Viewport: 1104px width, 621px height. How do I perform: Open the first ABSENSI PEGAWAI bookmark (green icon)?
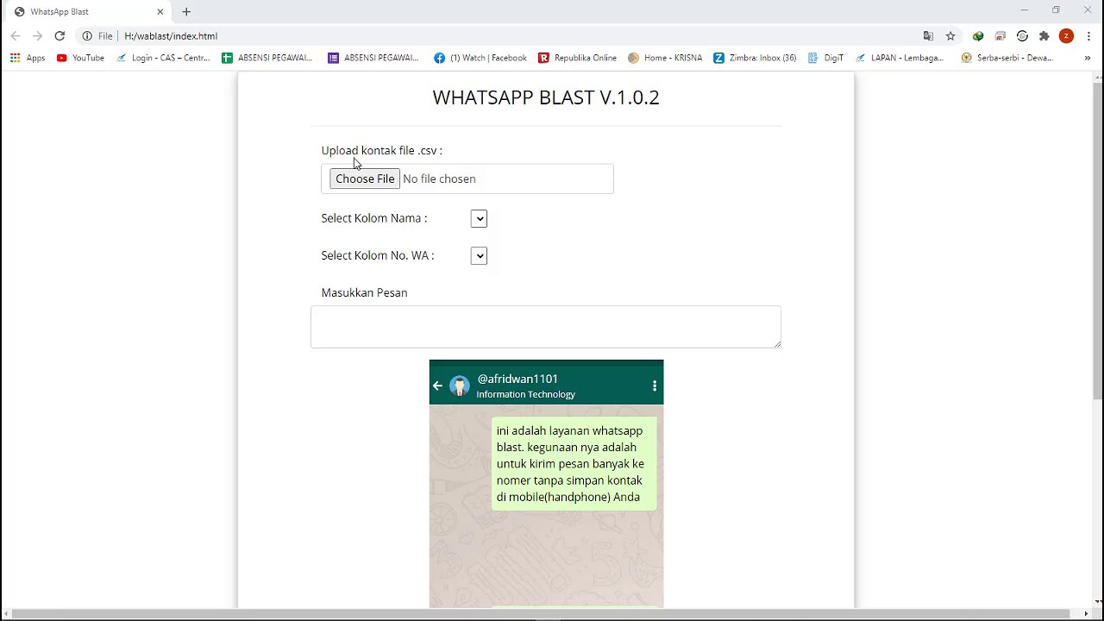click(x=267, y=58)
